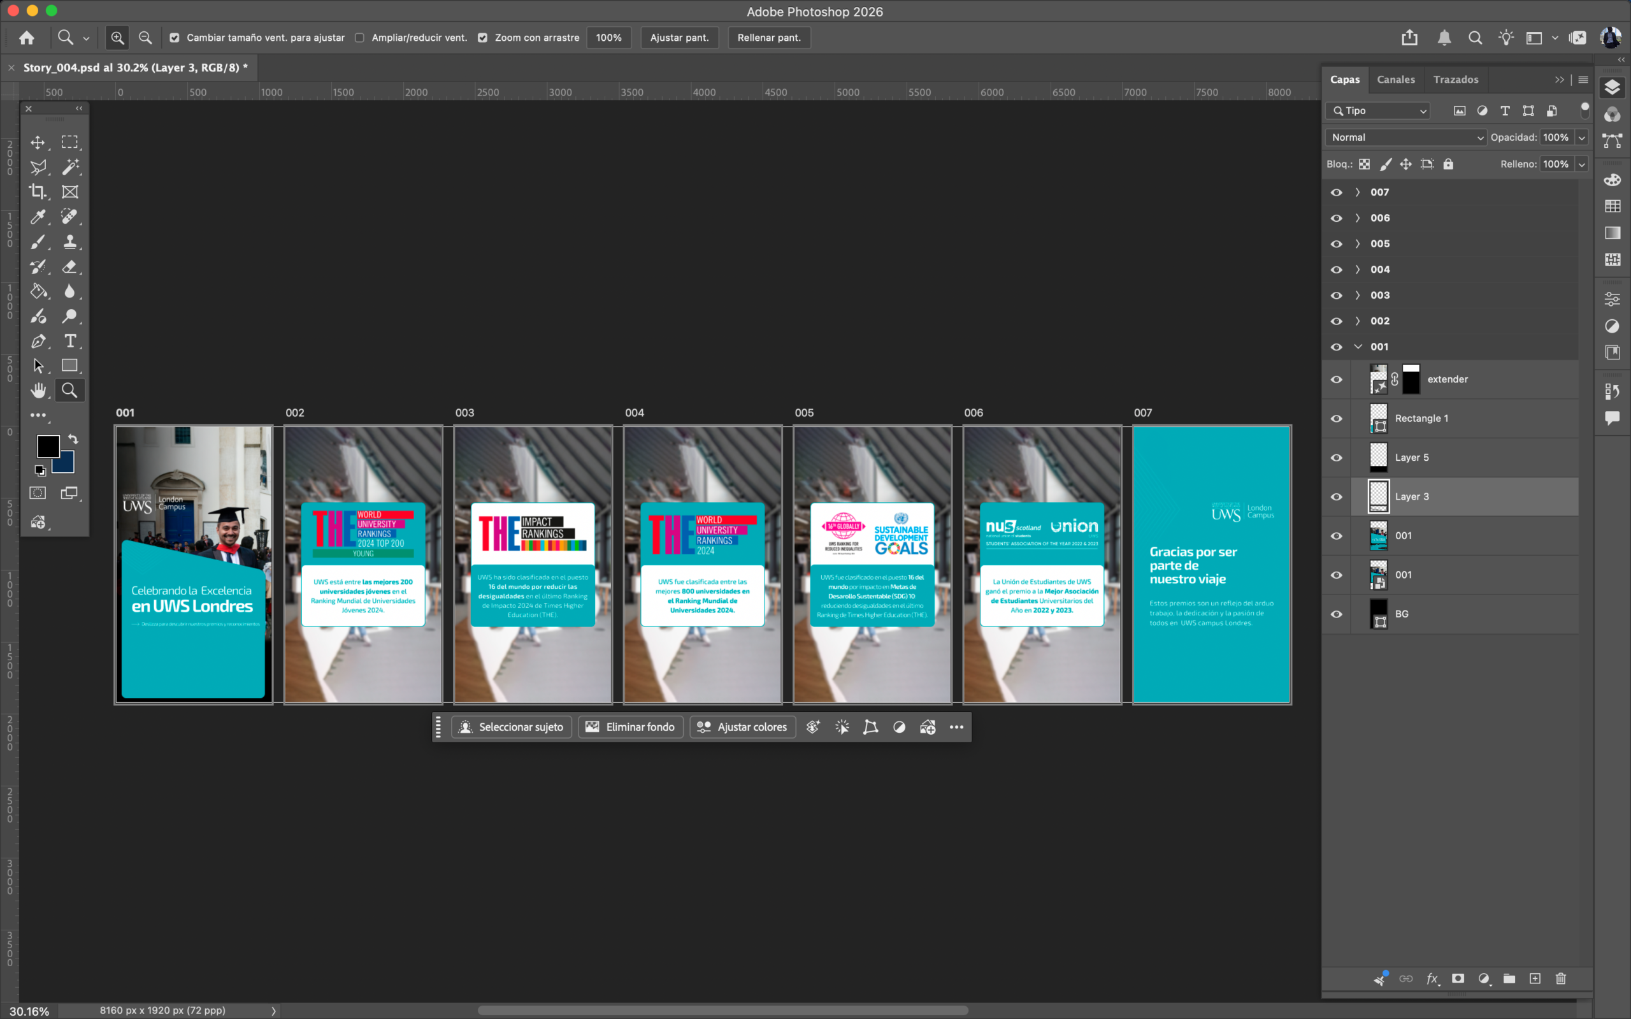Click Seleccionar sujeto button

512,727
